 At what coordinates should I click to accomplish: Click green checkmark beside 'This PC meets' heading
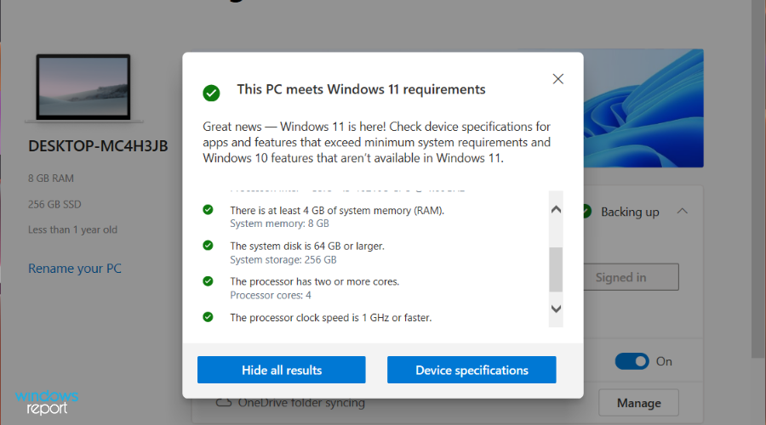(x=211, y=92)
